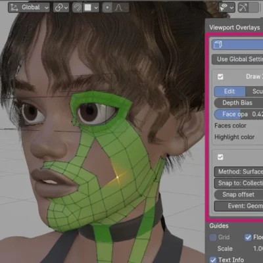The height and width of the screenshot is (263, 263).
Task: Toggle the proportional editing circle icon
Action: click(107, 7)
